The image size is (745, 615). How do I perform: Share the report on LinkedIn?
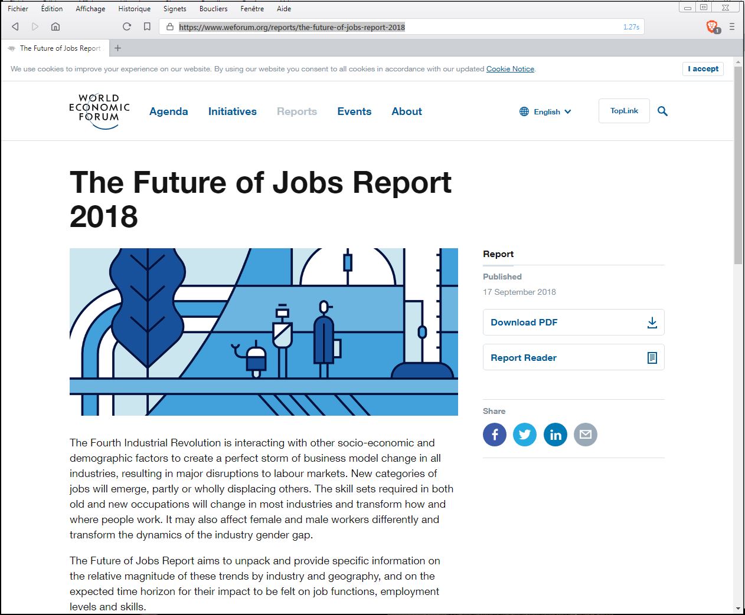[x=556, y=435]
